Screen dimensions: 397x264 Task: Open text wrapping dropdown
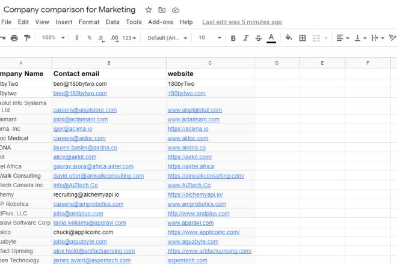pos(378,38)
